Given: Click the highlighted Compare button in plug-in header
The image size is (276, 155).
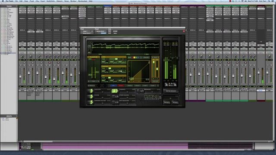Looking at the screenshot, I should click(103, 33).
